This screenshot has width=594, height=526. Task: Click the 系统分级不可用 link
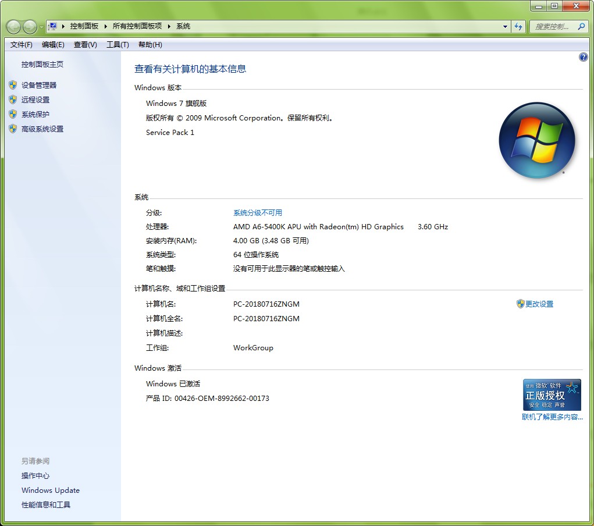click(258, 212)
